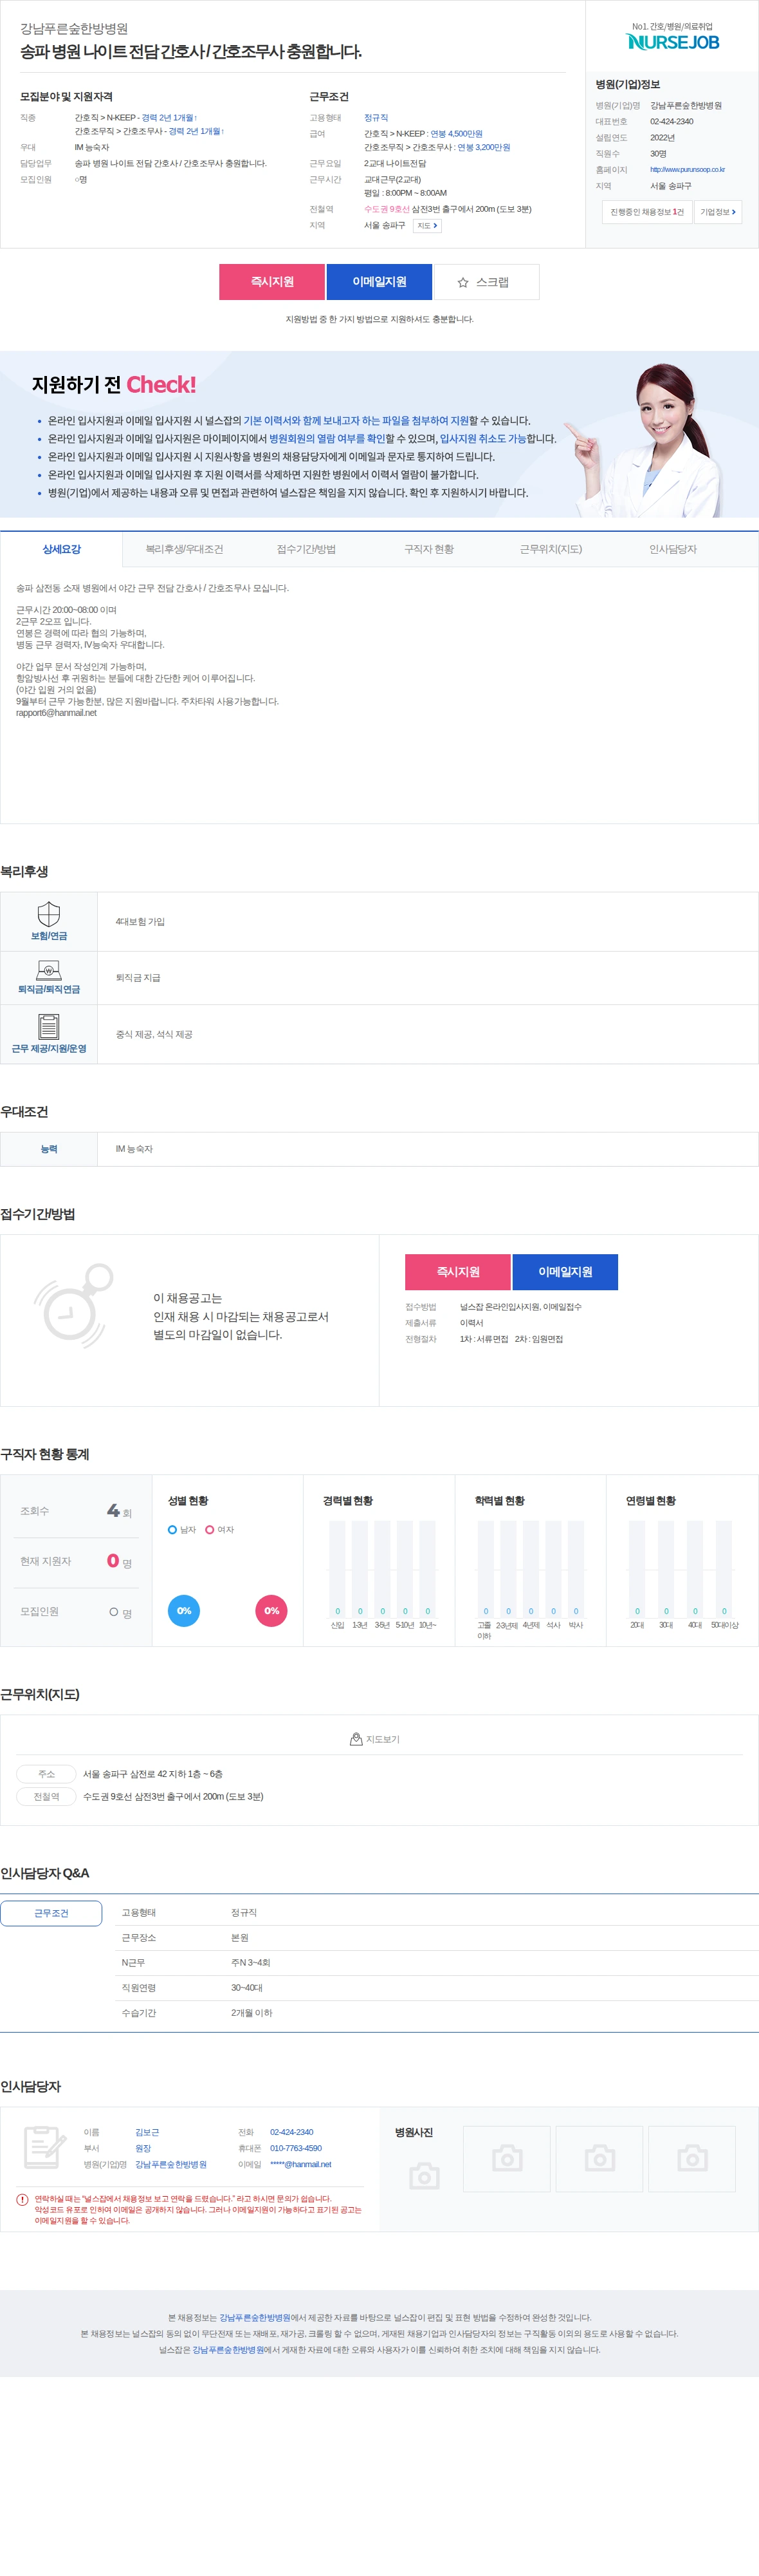Click the 근무 제공/지원/운영 document icon

pos(49,1026)
